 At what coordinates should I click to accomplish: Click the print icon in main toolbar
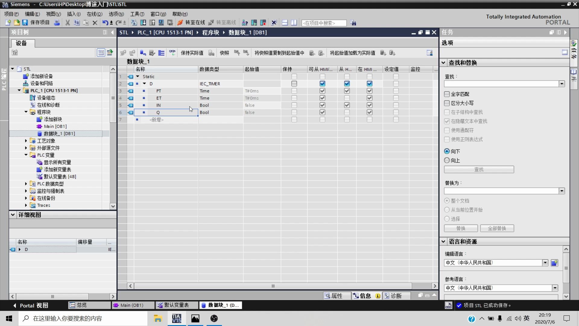click(57, 23)
